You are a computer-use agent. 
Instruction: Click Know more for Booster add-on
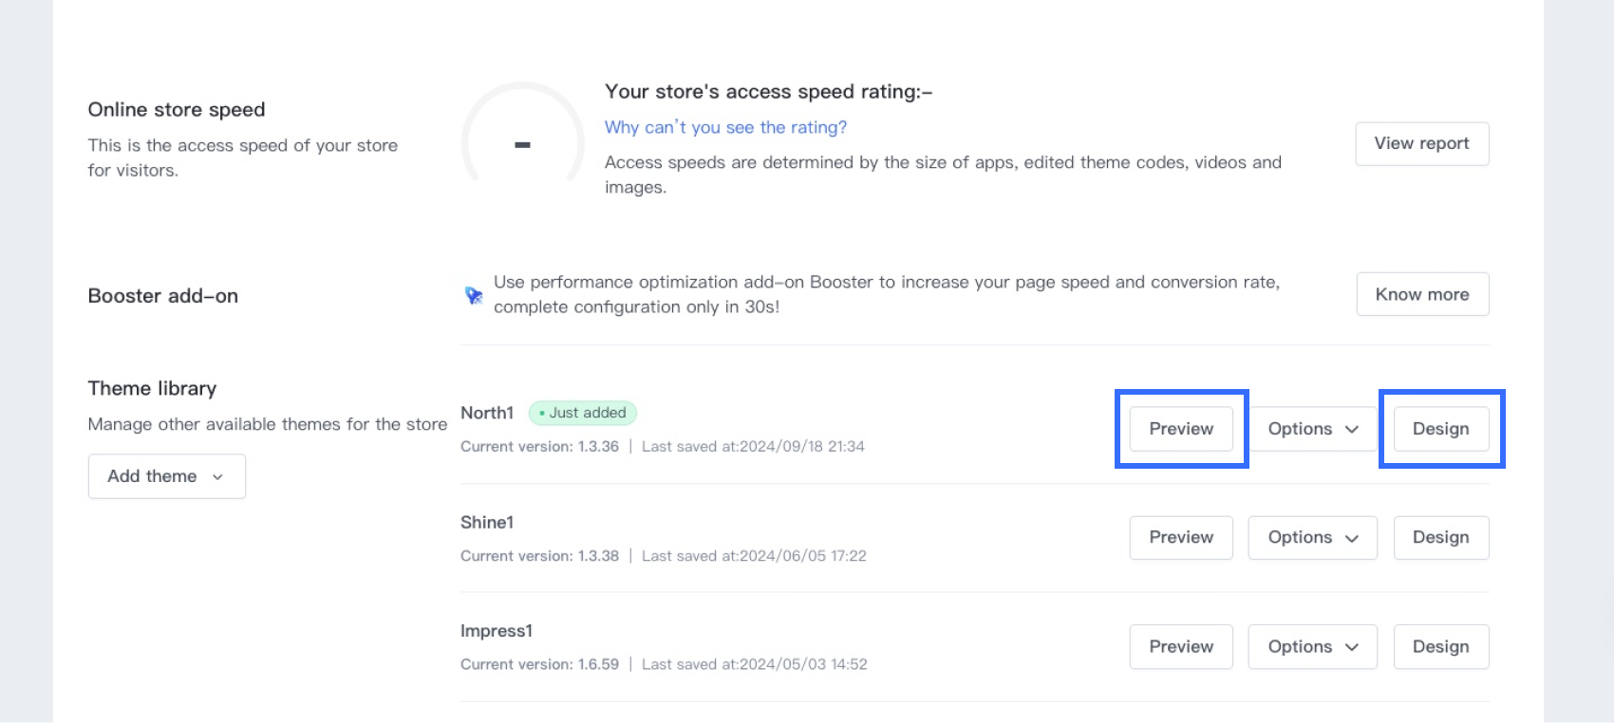pos(1421,294)
